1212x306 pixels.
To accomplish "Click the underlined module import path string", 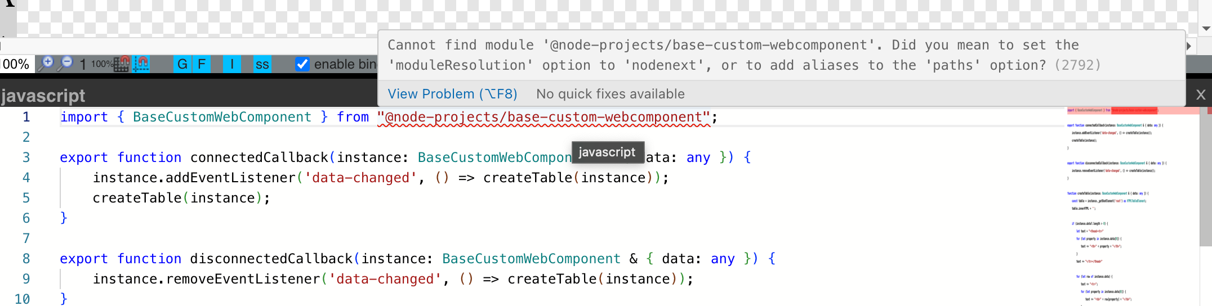I will coord(544,117).
